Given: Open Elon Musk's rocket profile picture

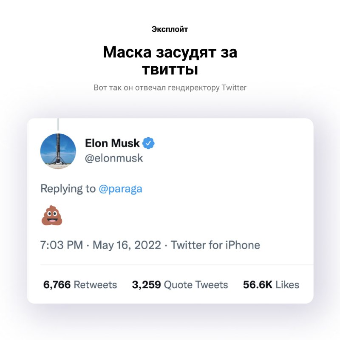Looking at the screenshot, I should coord(58,151).
